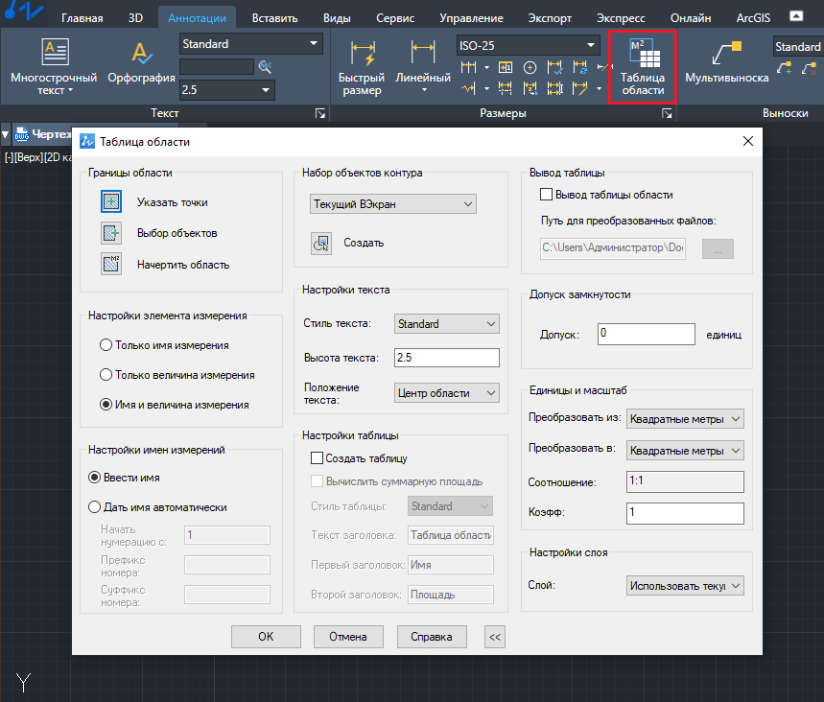Open the Положение текста dropdown

click(447, 393)
